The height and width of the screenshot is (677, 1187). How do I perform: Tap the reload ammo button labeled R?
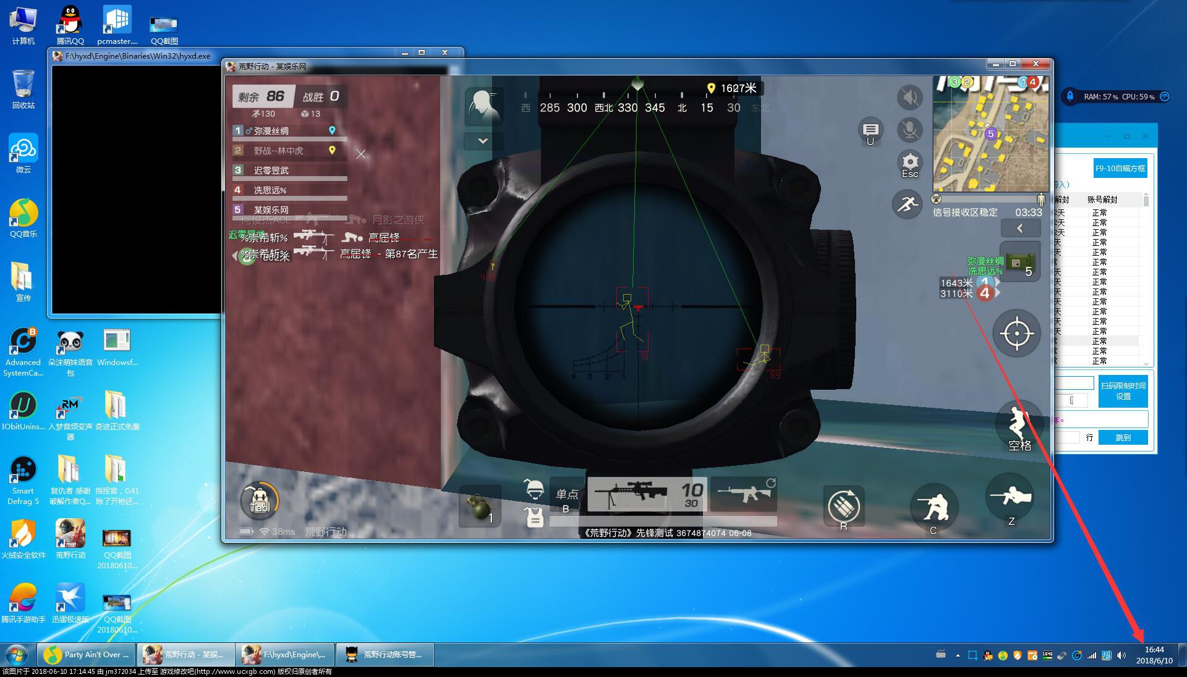[x=844, y=508]
